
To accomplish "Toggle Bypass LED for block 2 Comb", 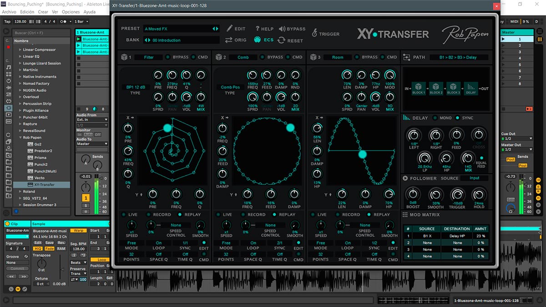I will click(262, 57).
